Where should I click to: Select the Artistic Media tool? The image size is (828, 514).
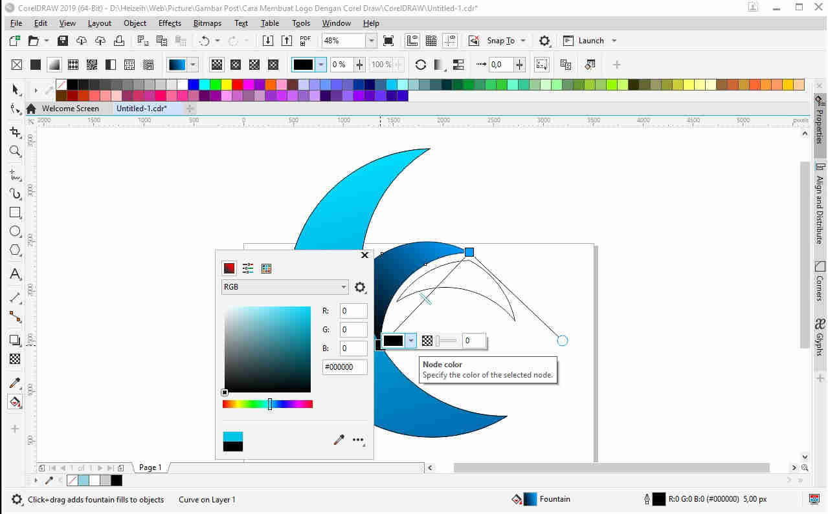(16, 193)
